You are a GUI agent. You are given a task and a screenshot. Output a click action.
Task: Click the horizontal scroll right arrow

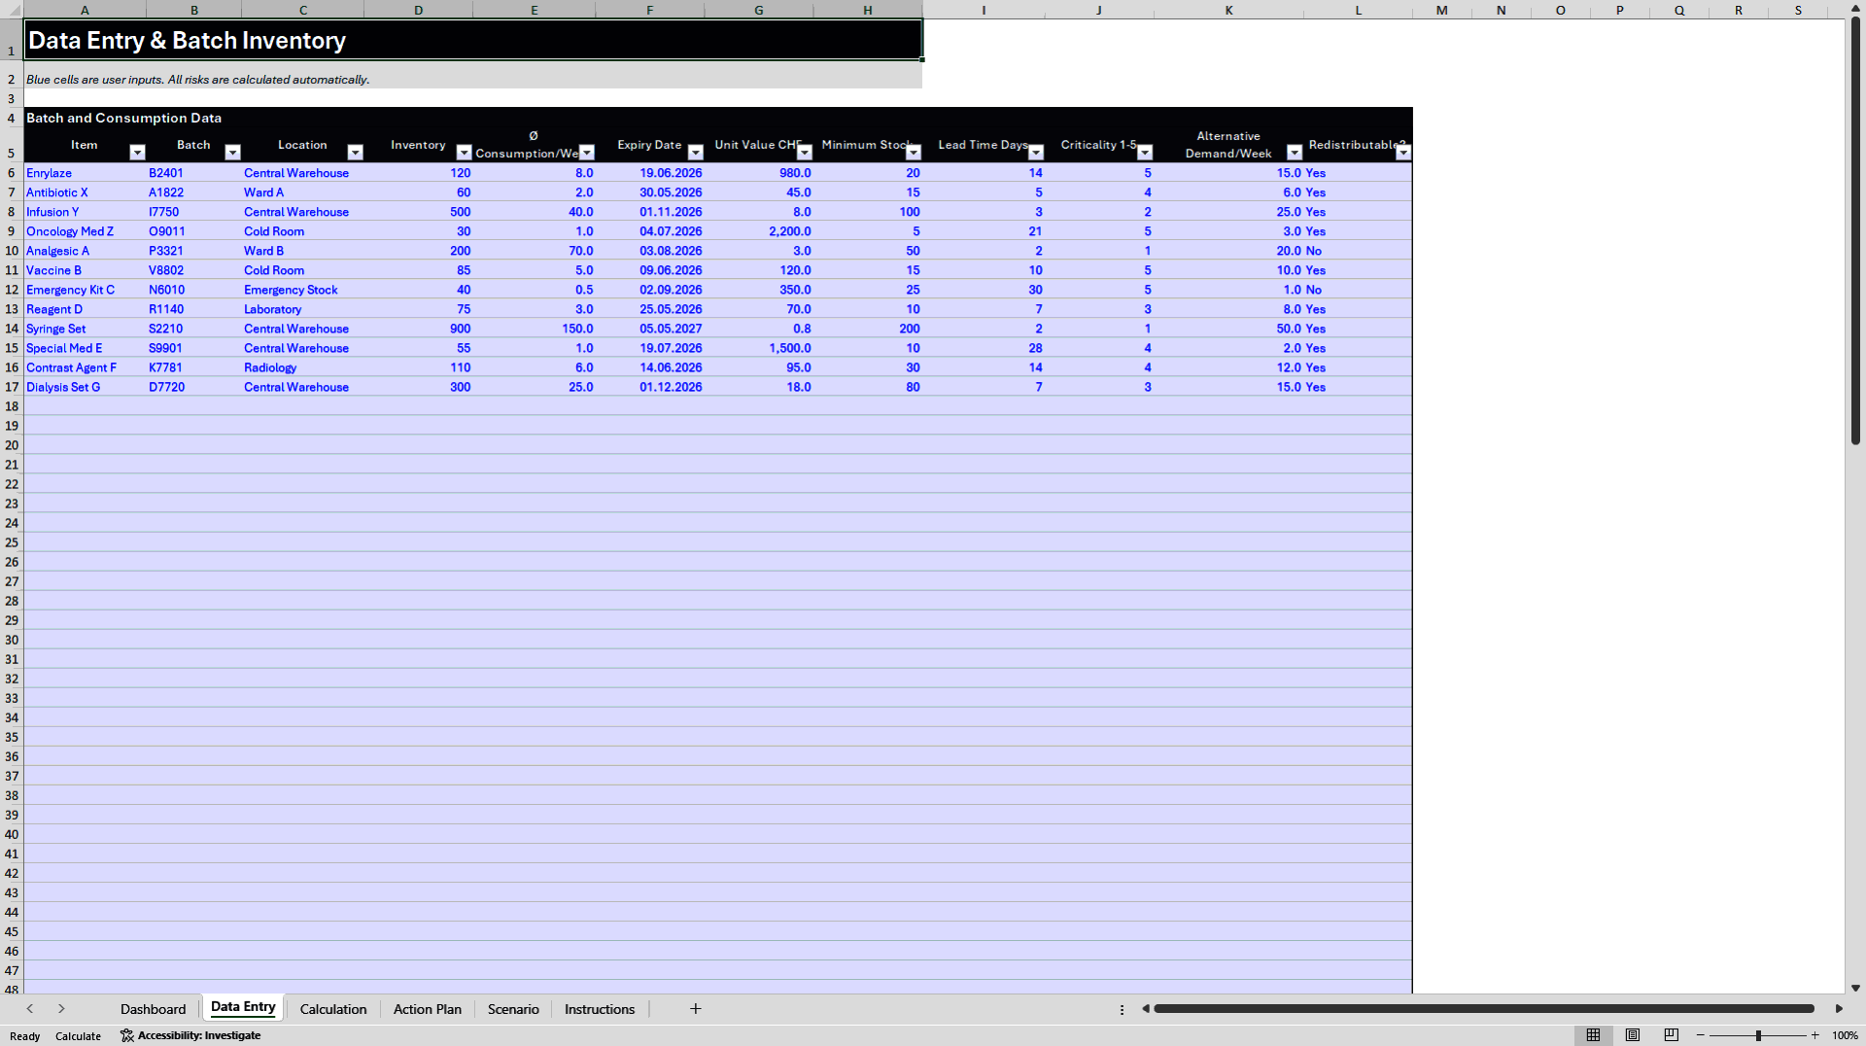1839,1009
